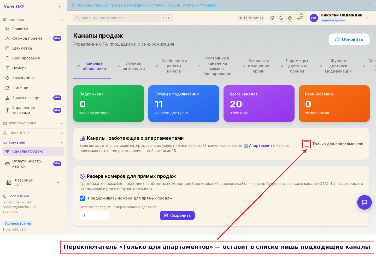
Task: Close the trial period banner
Action: [x=370, y=5]
